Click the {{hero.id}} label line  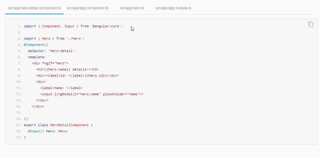pyautogui.click(x=77, y=76)
